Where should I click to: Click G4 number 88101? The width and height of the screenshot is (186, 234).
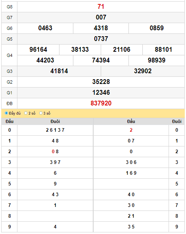(x=163, y=49)
